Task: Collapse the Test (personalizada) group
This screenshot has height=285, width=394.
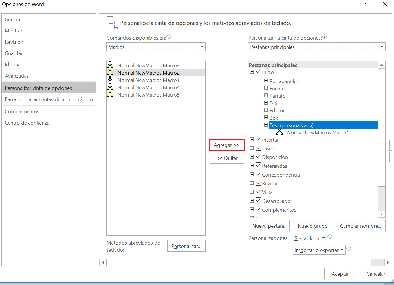Action: (266, 125)
